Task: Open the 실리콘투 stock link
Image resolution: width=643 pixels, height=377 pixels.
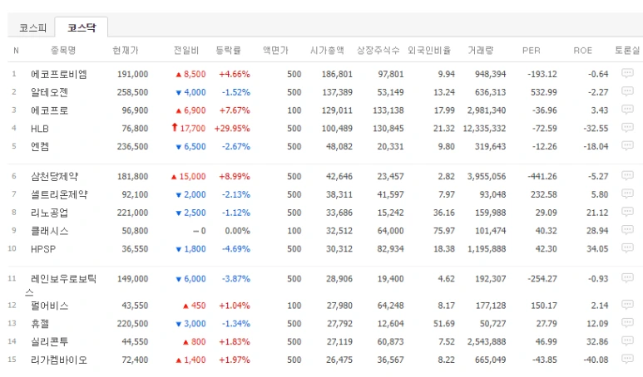Action: coord(49,341)
